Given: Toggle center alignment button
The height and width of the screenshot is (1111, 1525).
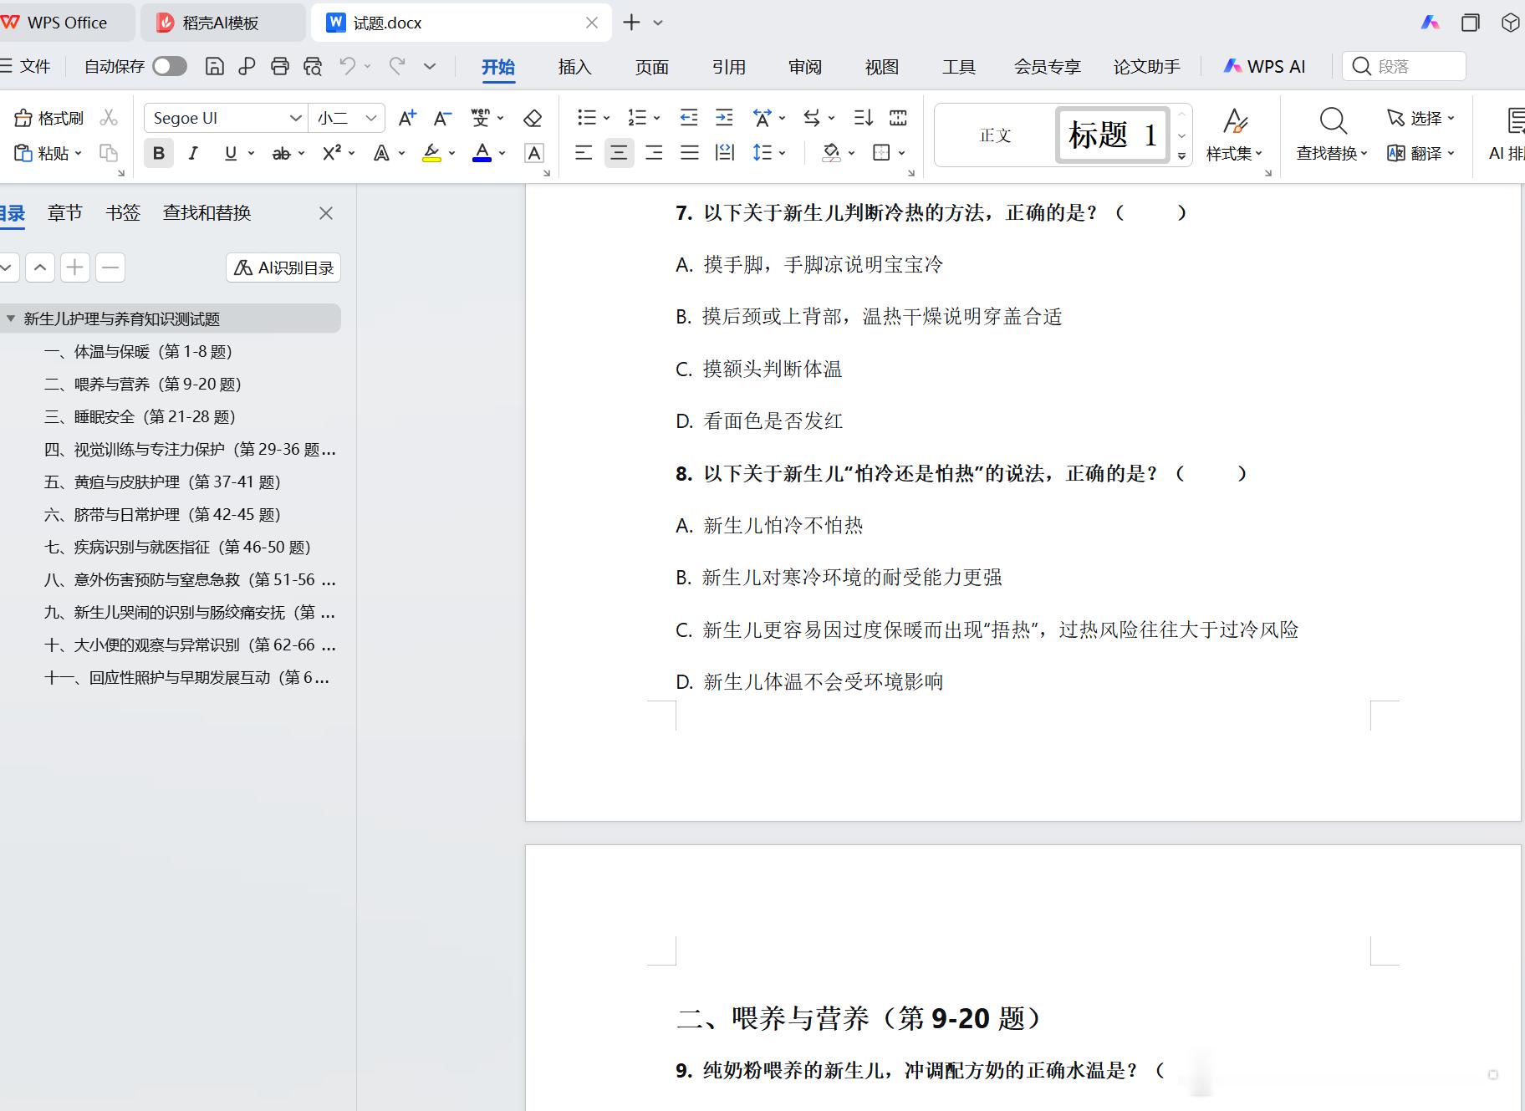Looking at the screenshot, I should [x=619, y=153].
